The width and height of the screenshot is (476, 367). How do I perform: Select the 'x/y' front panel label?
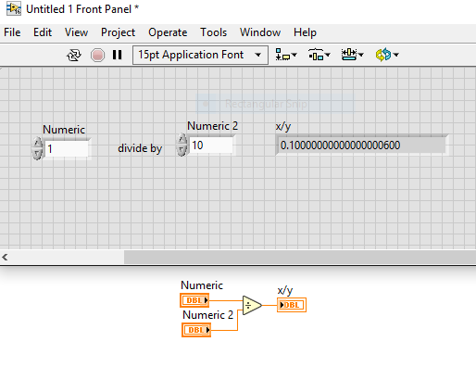(x=283, y=126)
